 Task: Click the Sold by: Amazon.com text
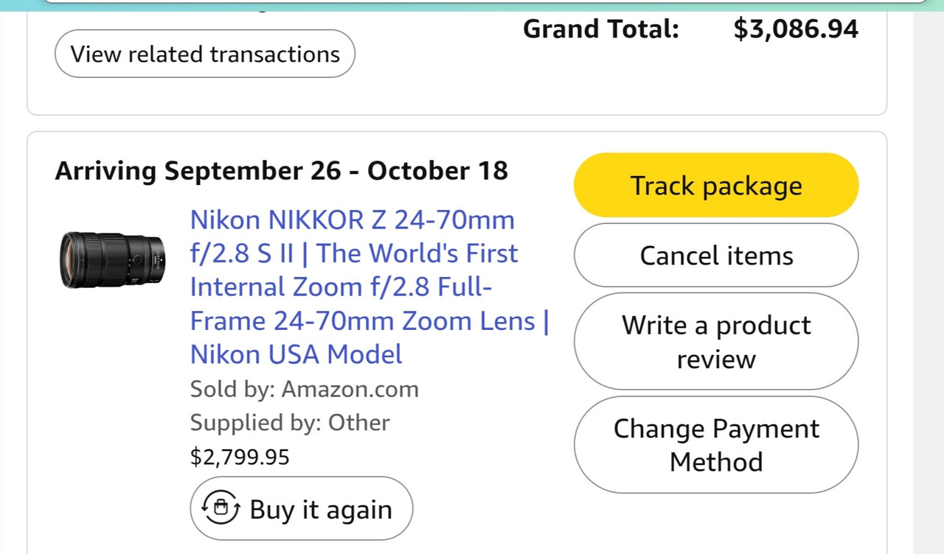click(x=305, y=388)
